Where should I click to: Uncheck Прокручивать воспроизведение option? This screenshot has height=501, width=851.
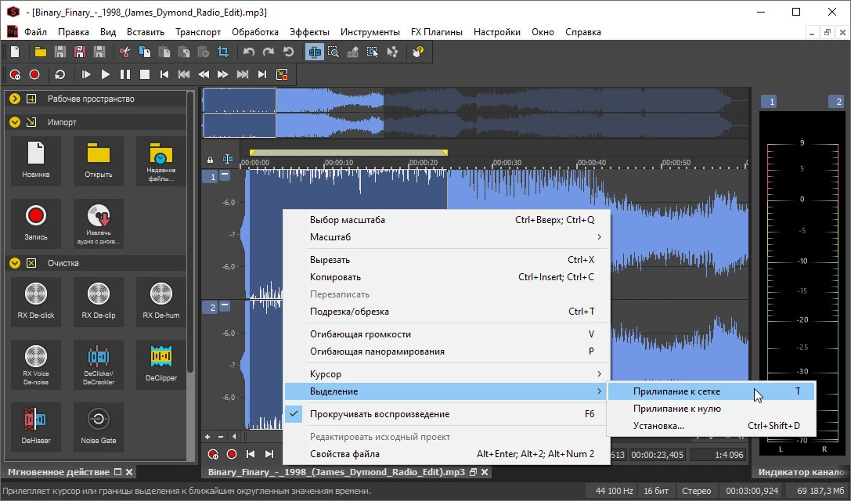coord(447,413)
